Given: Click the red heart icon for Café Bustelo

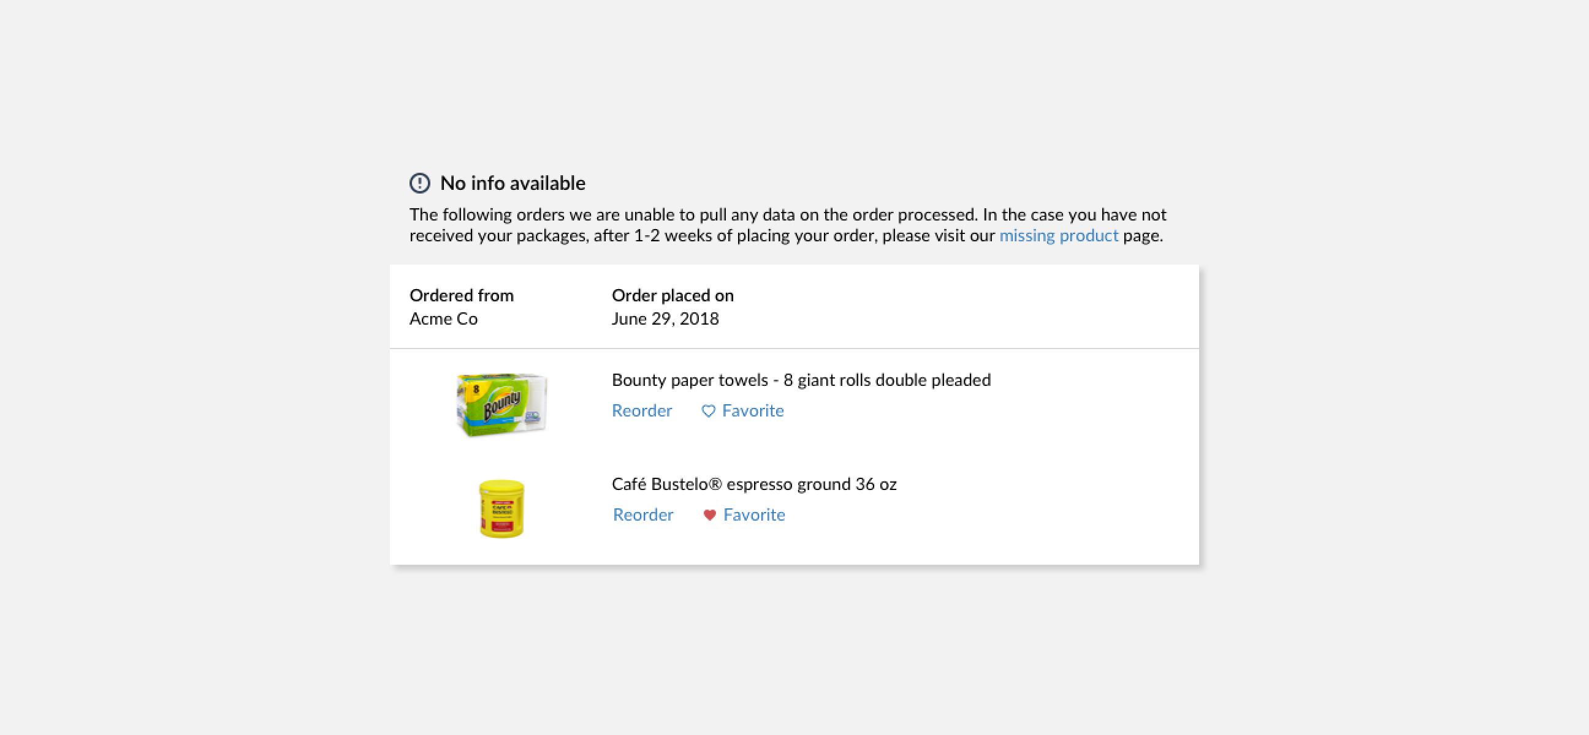Looking at the screenshot, I should [x=709, y=515].
